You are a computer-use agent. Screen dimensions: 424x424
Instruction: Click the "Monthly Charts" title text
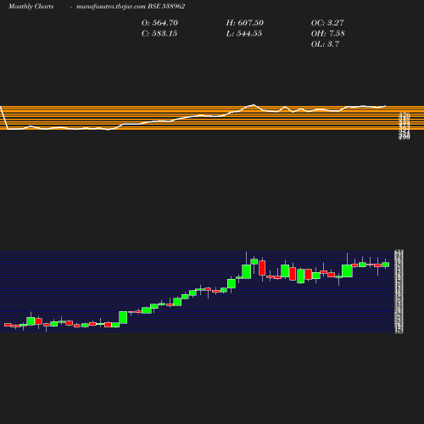[31, 7]
